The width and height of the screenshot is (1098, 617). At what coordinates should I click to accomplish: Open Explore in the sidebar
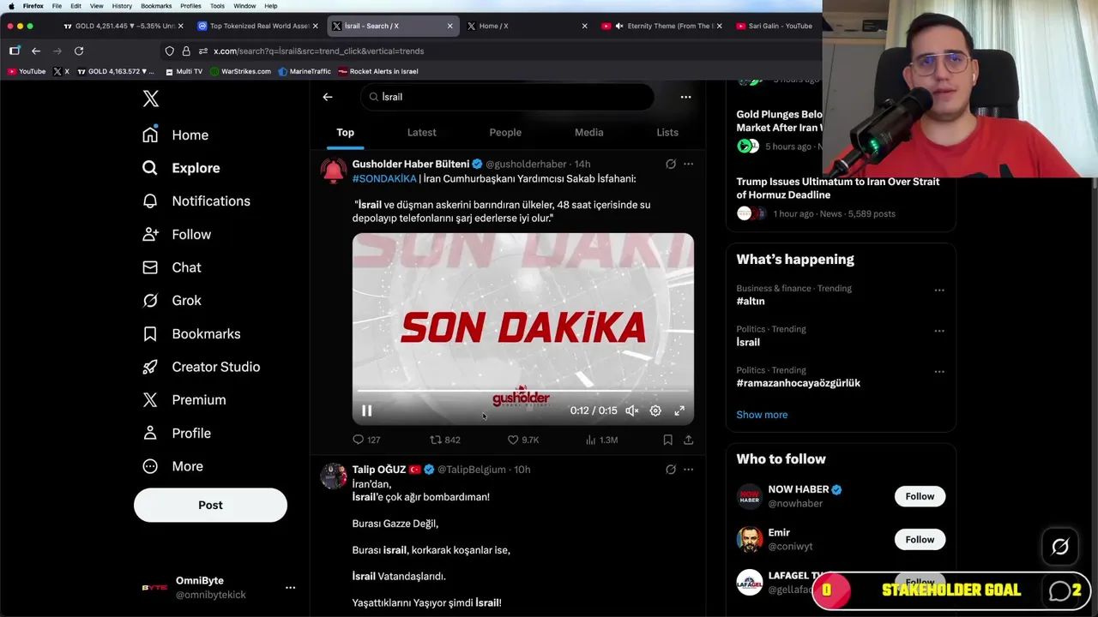pyautogui.click(x=181, y=168)
